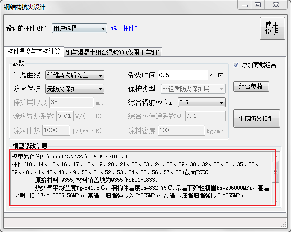Open 防火保护 dropdown
This screenshot has height=232, width=291.
[x=75, y=89]
